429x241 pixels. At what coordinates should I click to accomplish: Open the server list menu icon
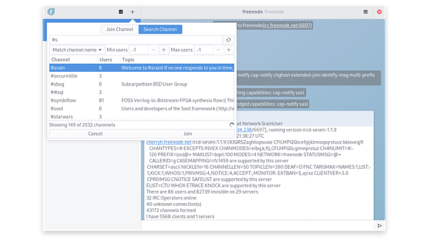click(x=120, y=11)
